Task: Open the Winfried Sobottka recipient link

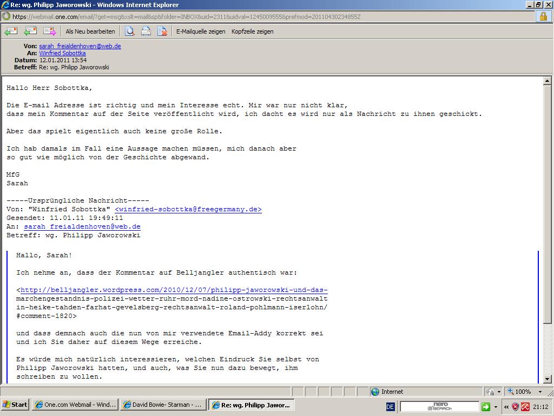Action: click(x=62, y=53)
